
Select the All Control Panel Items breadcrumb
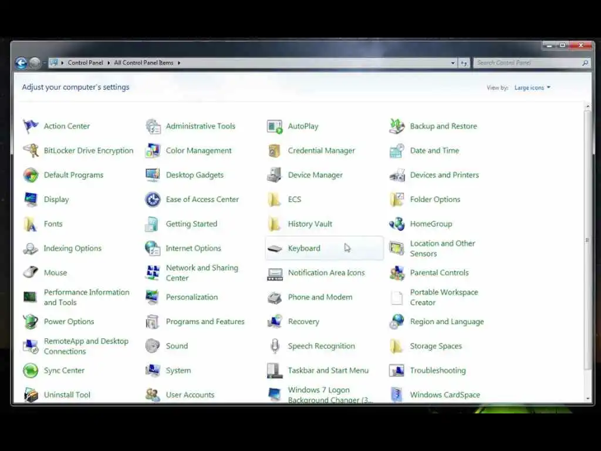[x=144, y=63]
